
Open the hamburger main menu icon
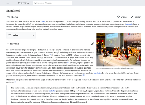[x=8, y=3]
